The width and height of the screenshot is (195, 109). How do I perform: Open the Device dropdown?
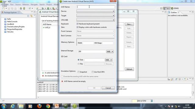pos(95,11)
